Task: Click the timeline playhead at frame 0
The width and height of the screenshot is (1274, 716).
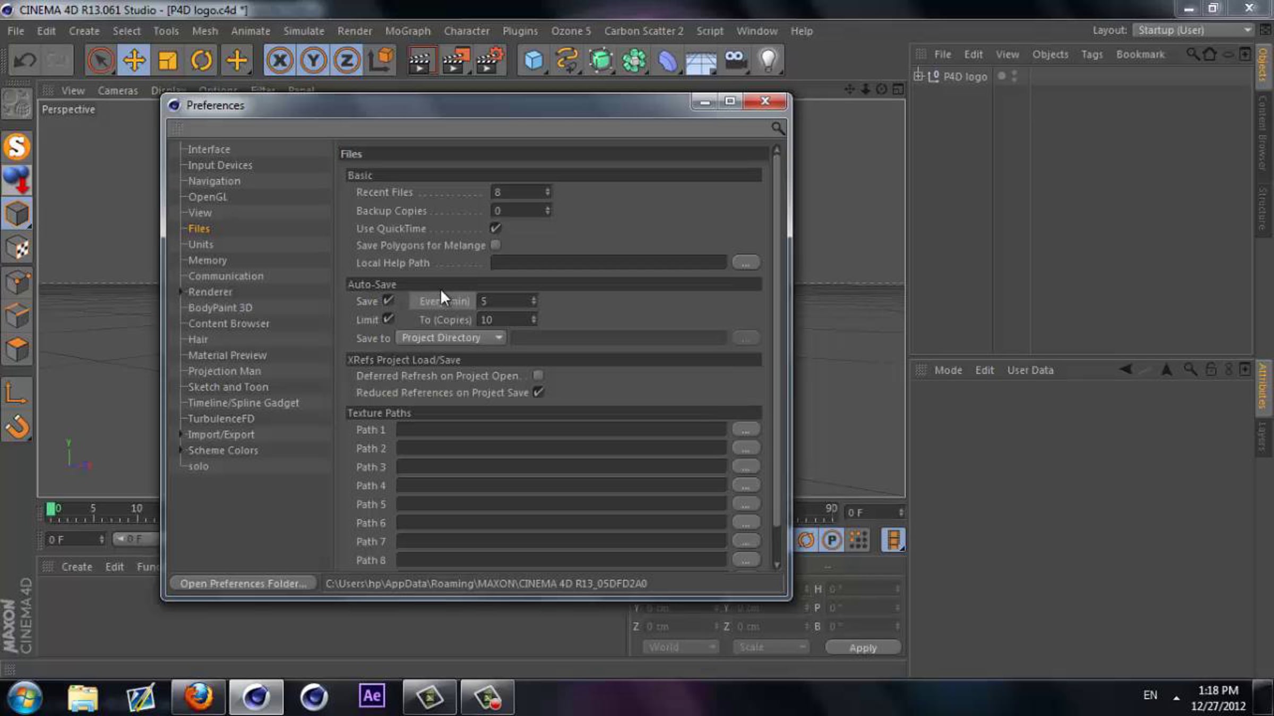Action: pyautogui.click(x=51, y=509)
